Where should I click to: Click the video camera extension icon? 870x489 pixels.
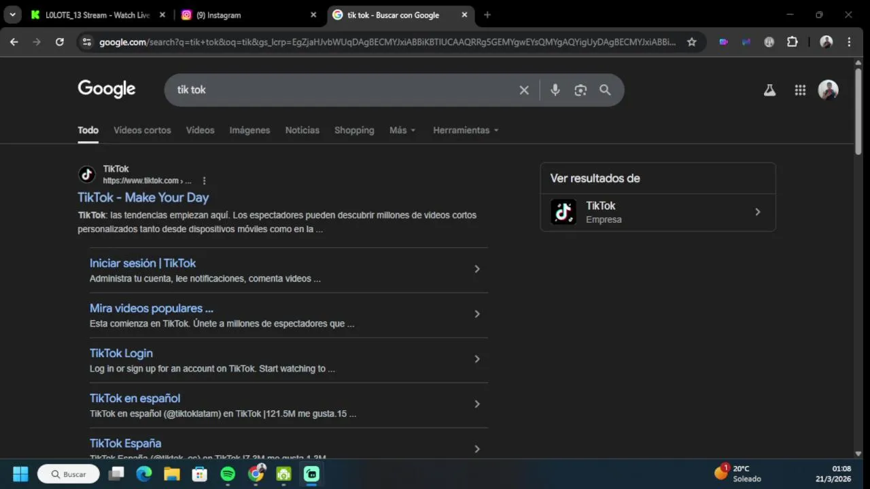coord(723,42)
